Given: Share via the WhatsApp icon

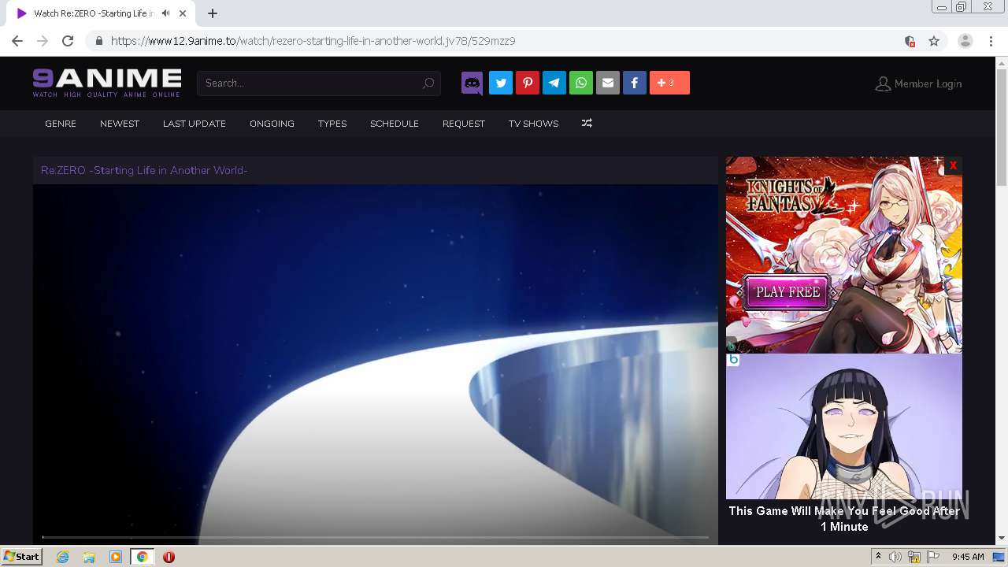Looking at the screenshot, I should tap(581, 83).
